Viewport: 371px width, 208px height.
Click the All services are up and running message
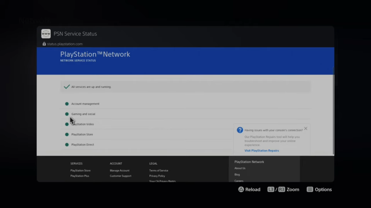(x=91, y=87)
